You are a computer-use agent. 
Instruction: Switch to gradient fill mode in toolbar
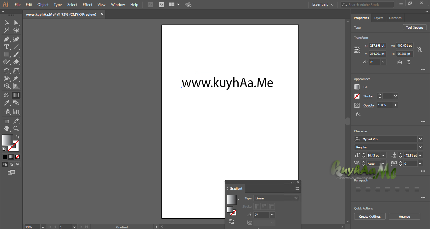pos(11,157)
